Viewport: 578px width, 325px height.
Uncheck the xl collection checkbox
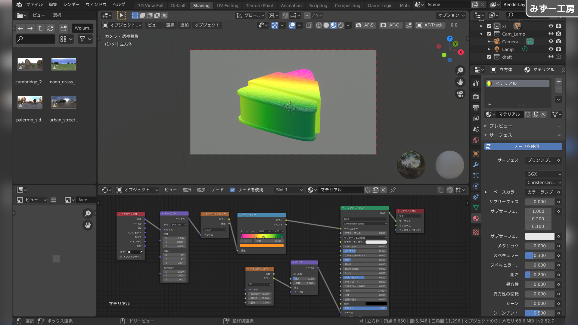pyautogui.click(x=489, y=26)
